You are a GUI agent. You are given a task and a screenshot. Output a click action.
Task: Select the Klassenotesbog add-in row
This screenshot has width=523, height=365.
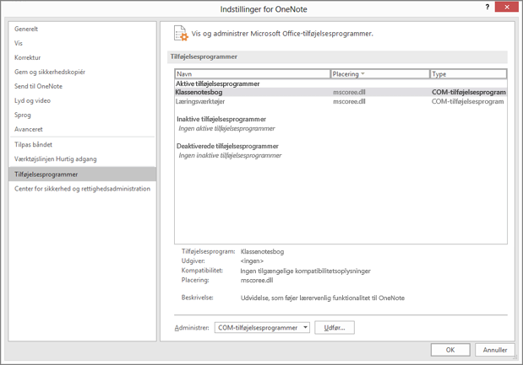click(340, 92)
